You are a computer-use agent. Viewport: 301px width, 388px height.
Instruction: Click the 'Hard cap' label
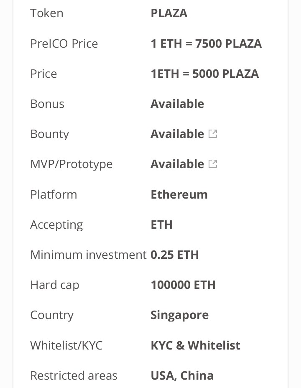coord(55,285)
